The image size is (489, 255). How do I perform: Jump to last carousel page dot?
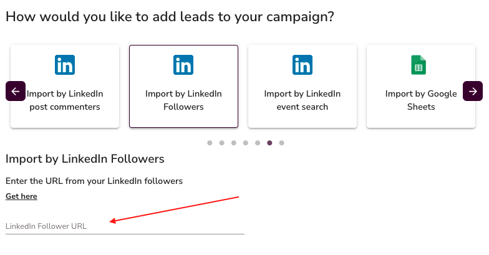pos(282,143)
